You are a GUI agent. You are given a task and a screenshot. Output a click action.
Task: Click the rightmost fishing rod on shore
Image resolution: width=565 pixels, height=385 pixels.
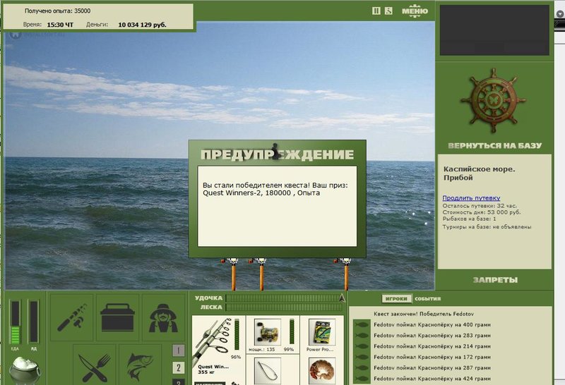pyautogui.click(x=345, y=274)
